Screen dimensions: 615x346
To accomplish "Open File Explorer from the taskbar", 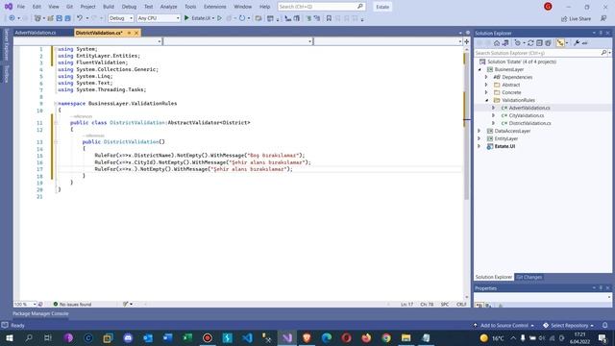I will tap(406, 337).
